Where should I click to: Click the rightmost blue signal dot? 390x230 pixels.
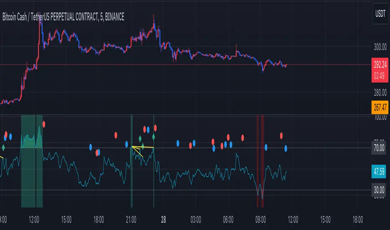coord(286,148)
